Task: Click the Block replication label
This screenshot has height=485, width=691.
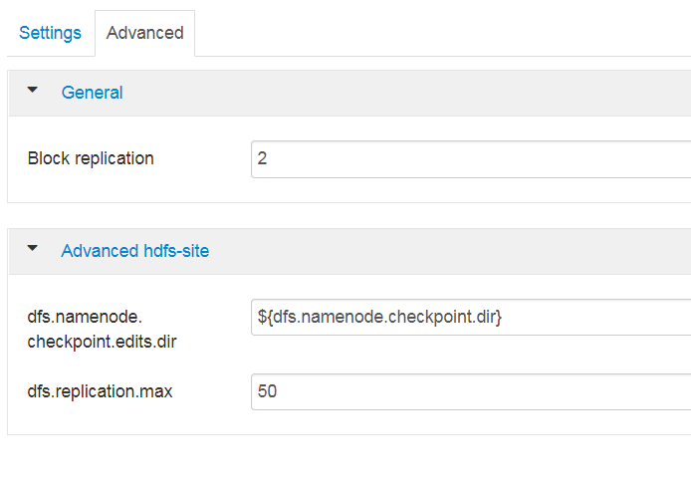Action: 91,158
